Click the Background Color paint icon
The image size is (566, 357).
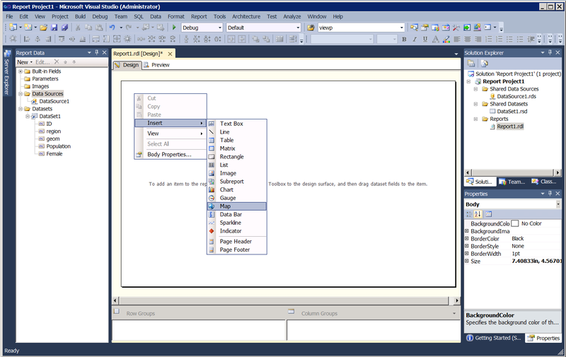446,40
